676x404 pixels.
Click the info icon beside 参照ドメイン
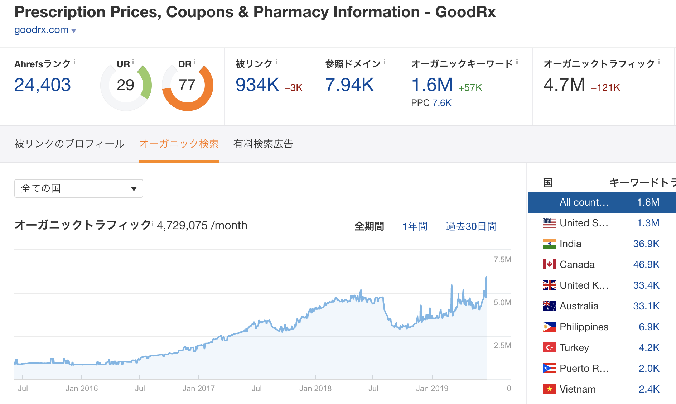[x=385, y=62]
